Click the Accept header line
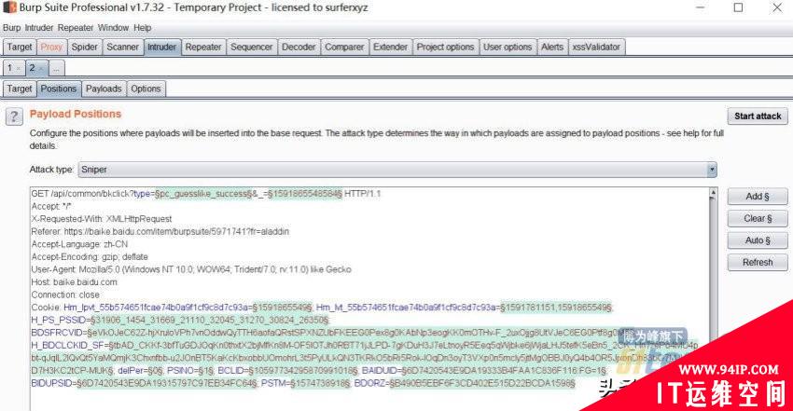 click(x=51, y=207)
